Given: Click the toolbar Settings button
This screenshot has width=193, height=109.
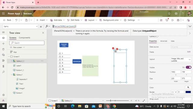Looking at the screenshot, I should [x=129, y=20].
